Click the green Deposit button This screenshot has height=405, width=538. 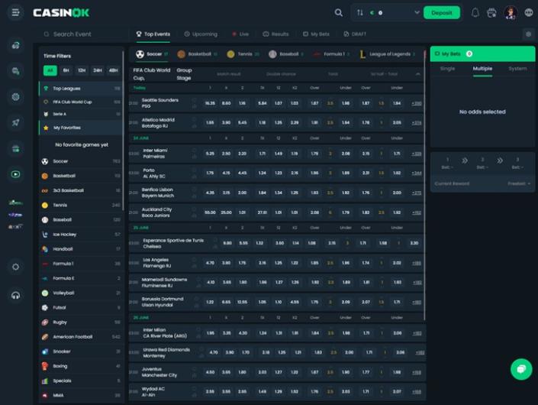pos(442,12)
